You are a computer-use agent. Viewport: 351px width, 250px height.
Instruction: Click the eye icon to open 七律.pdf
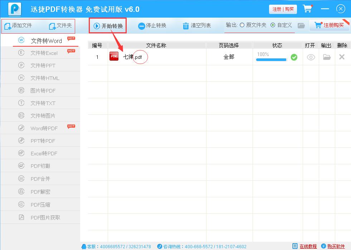click(x=311, y=57)
